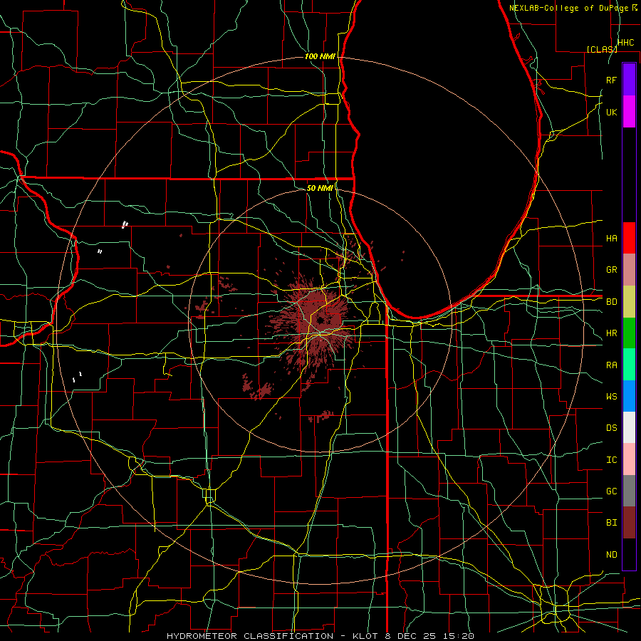Click the dusty pink GR legend swatch
Screen dimensions: 641x641
(629, 270)
